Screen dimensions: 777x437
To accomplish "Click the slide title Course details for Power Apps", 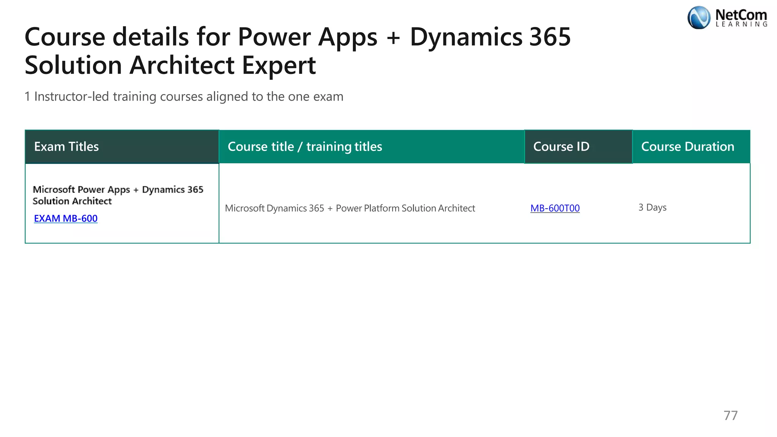I will click(x=297, y=51).
